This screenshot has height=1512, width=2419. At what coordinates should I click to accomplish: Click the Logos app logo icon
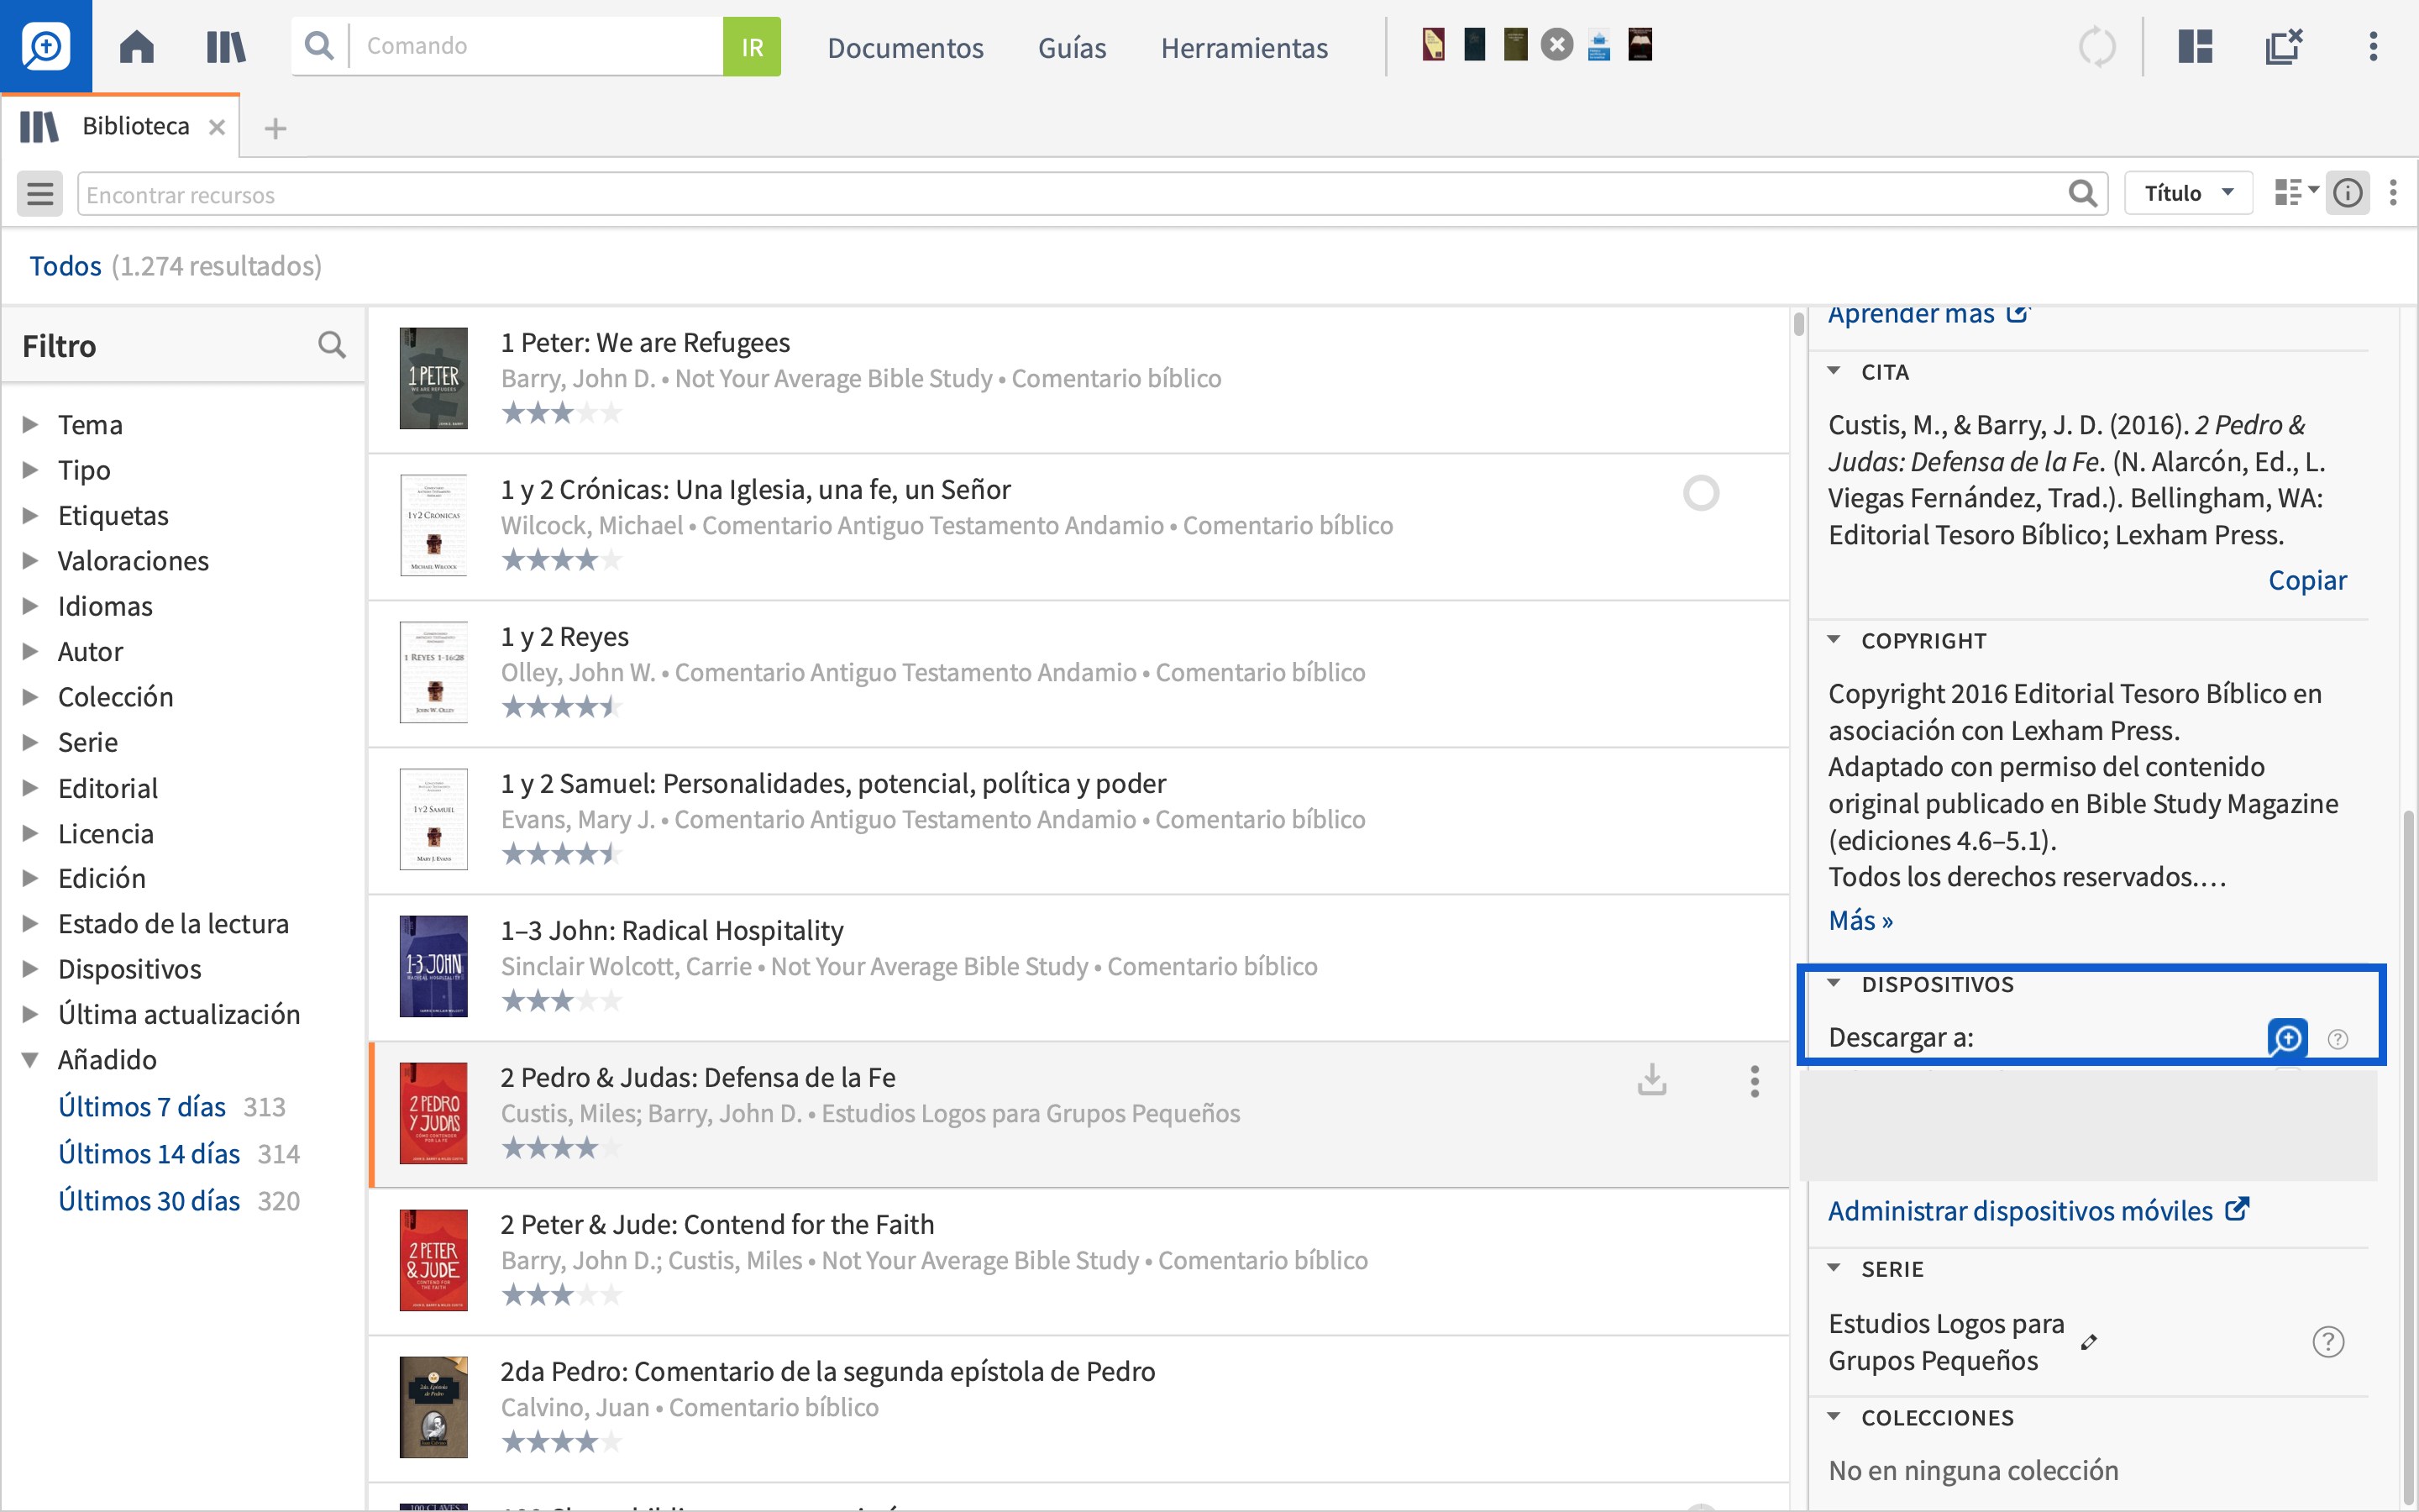46,46
